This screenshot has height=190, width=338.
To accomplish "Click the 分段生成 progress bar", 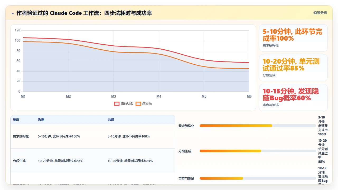I will tap(258, 151).
